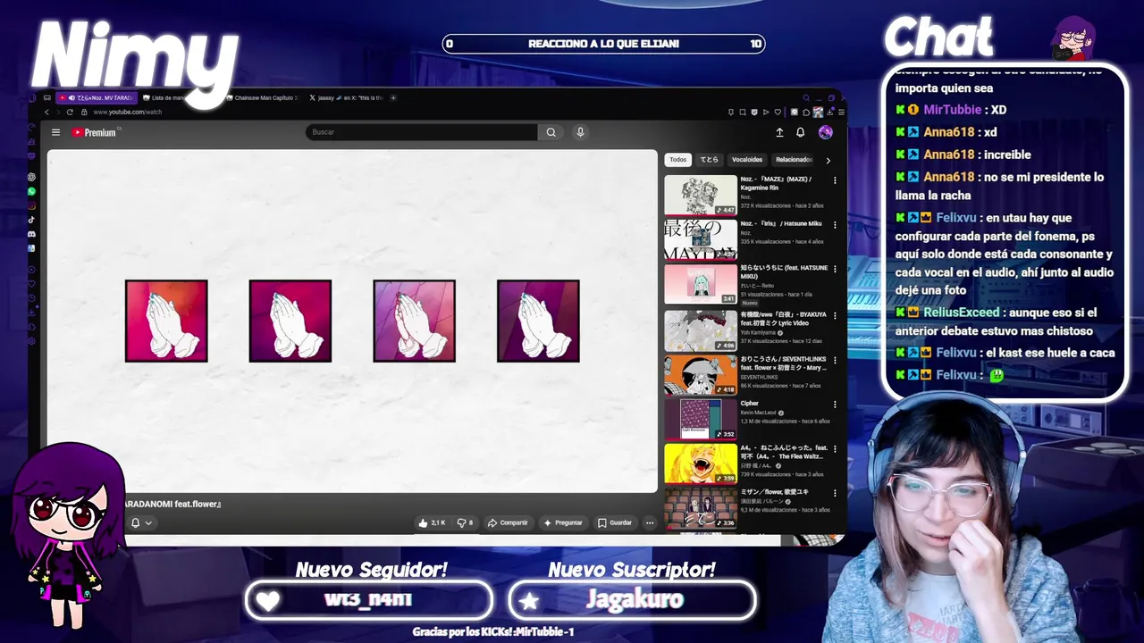Select the Relacionados filter chip
The image size is (1144, 643).
[794, 160]
